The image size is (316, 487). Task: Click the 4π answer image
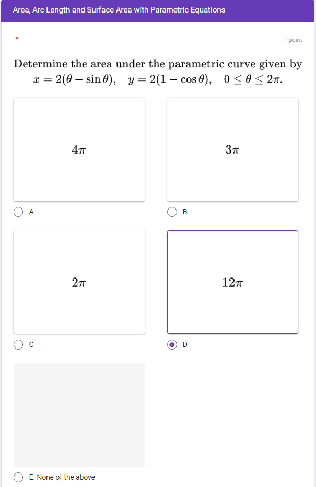(x=79, y=149)
